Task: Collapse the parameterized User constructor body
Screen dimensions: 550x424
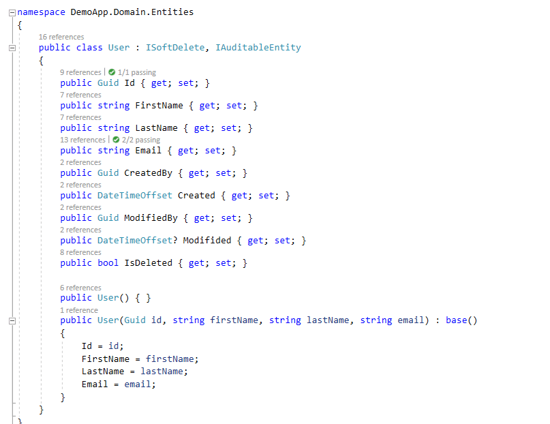Action: tap(12, 320)
